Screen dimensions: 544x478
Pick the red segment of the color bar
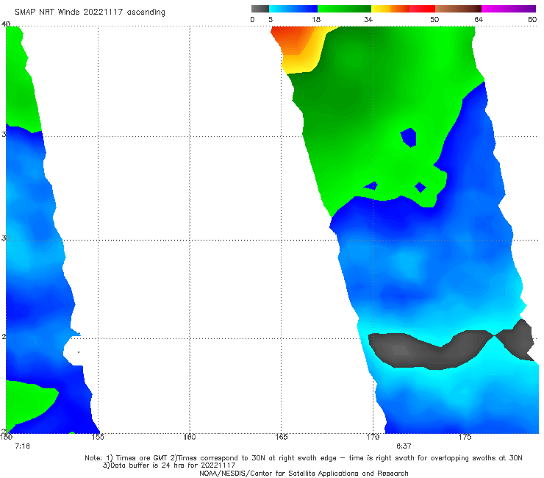(423, 9)
